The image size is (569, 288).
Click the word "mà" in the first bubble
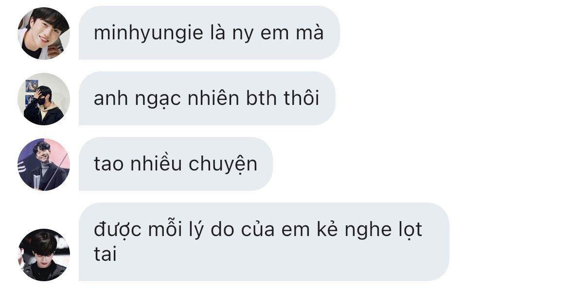click(x=309, y=33)
